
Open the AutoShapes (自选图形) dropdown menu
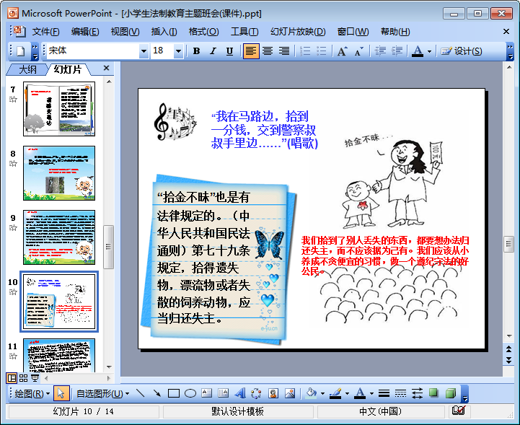102,393
